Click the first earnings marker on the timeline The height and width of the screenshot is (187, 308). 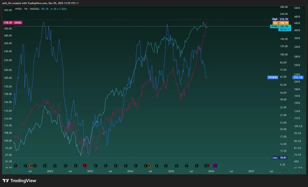pos(15,166)
